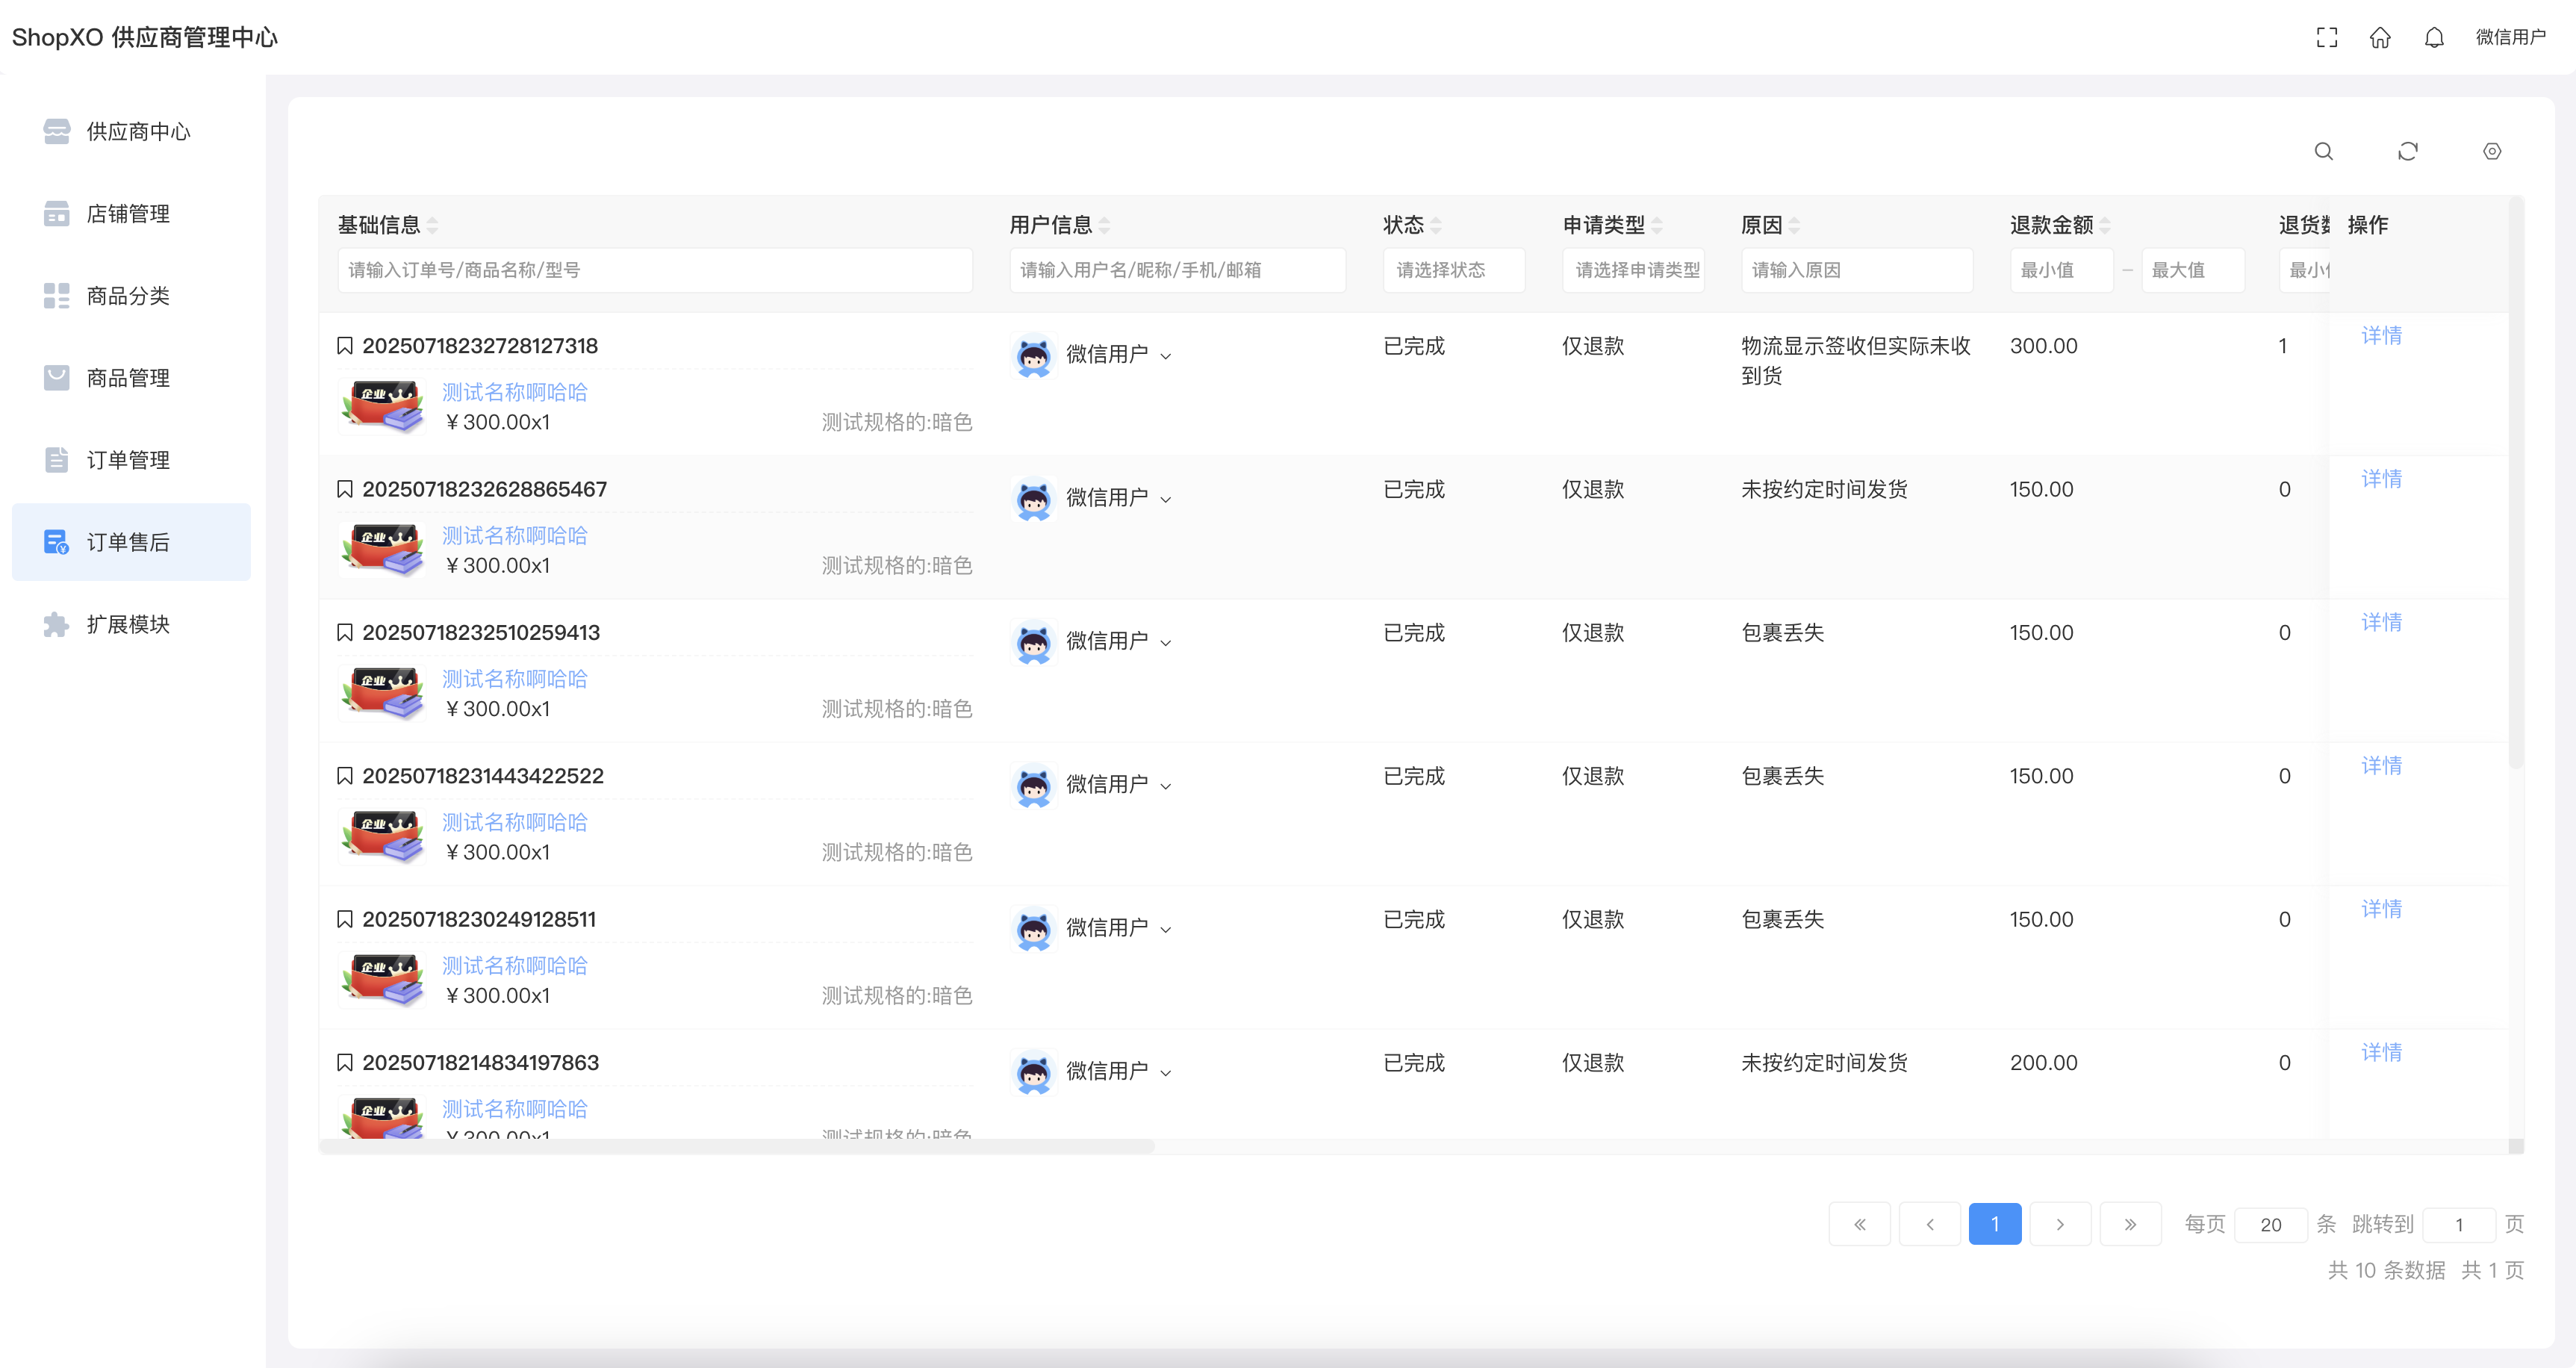Toggle sort on 退款金额 column header
2576x1368 pixels.
[2105, 225]
